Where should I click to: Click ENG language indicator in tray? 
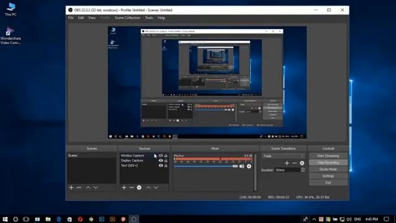tap(358, 219)
